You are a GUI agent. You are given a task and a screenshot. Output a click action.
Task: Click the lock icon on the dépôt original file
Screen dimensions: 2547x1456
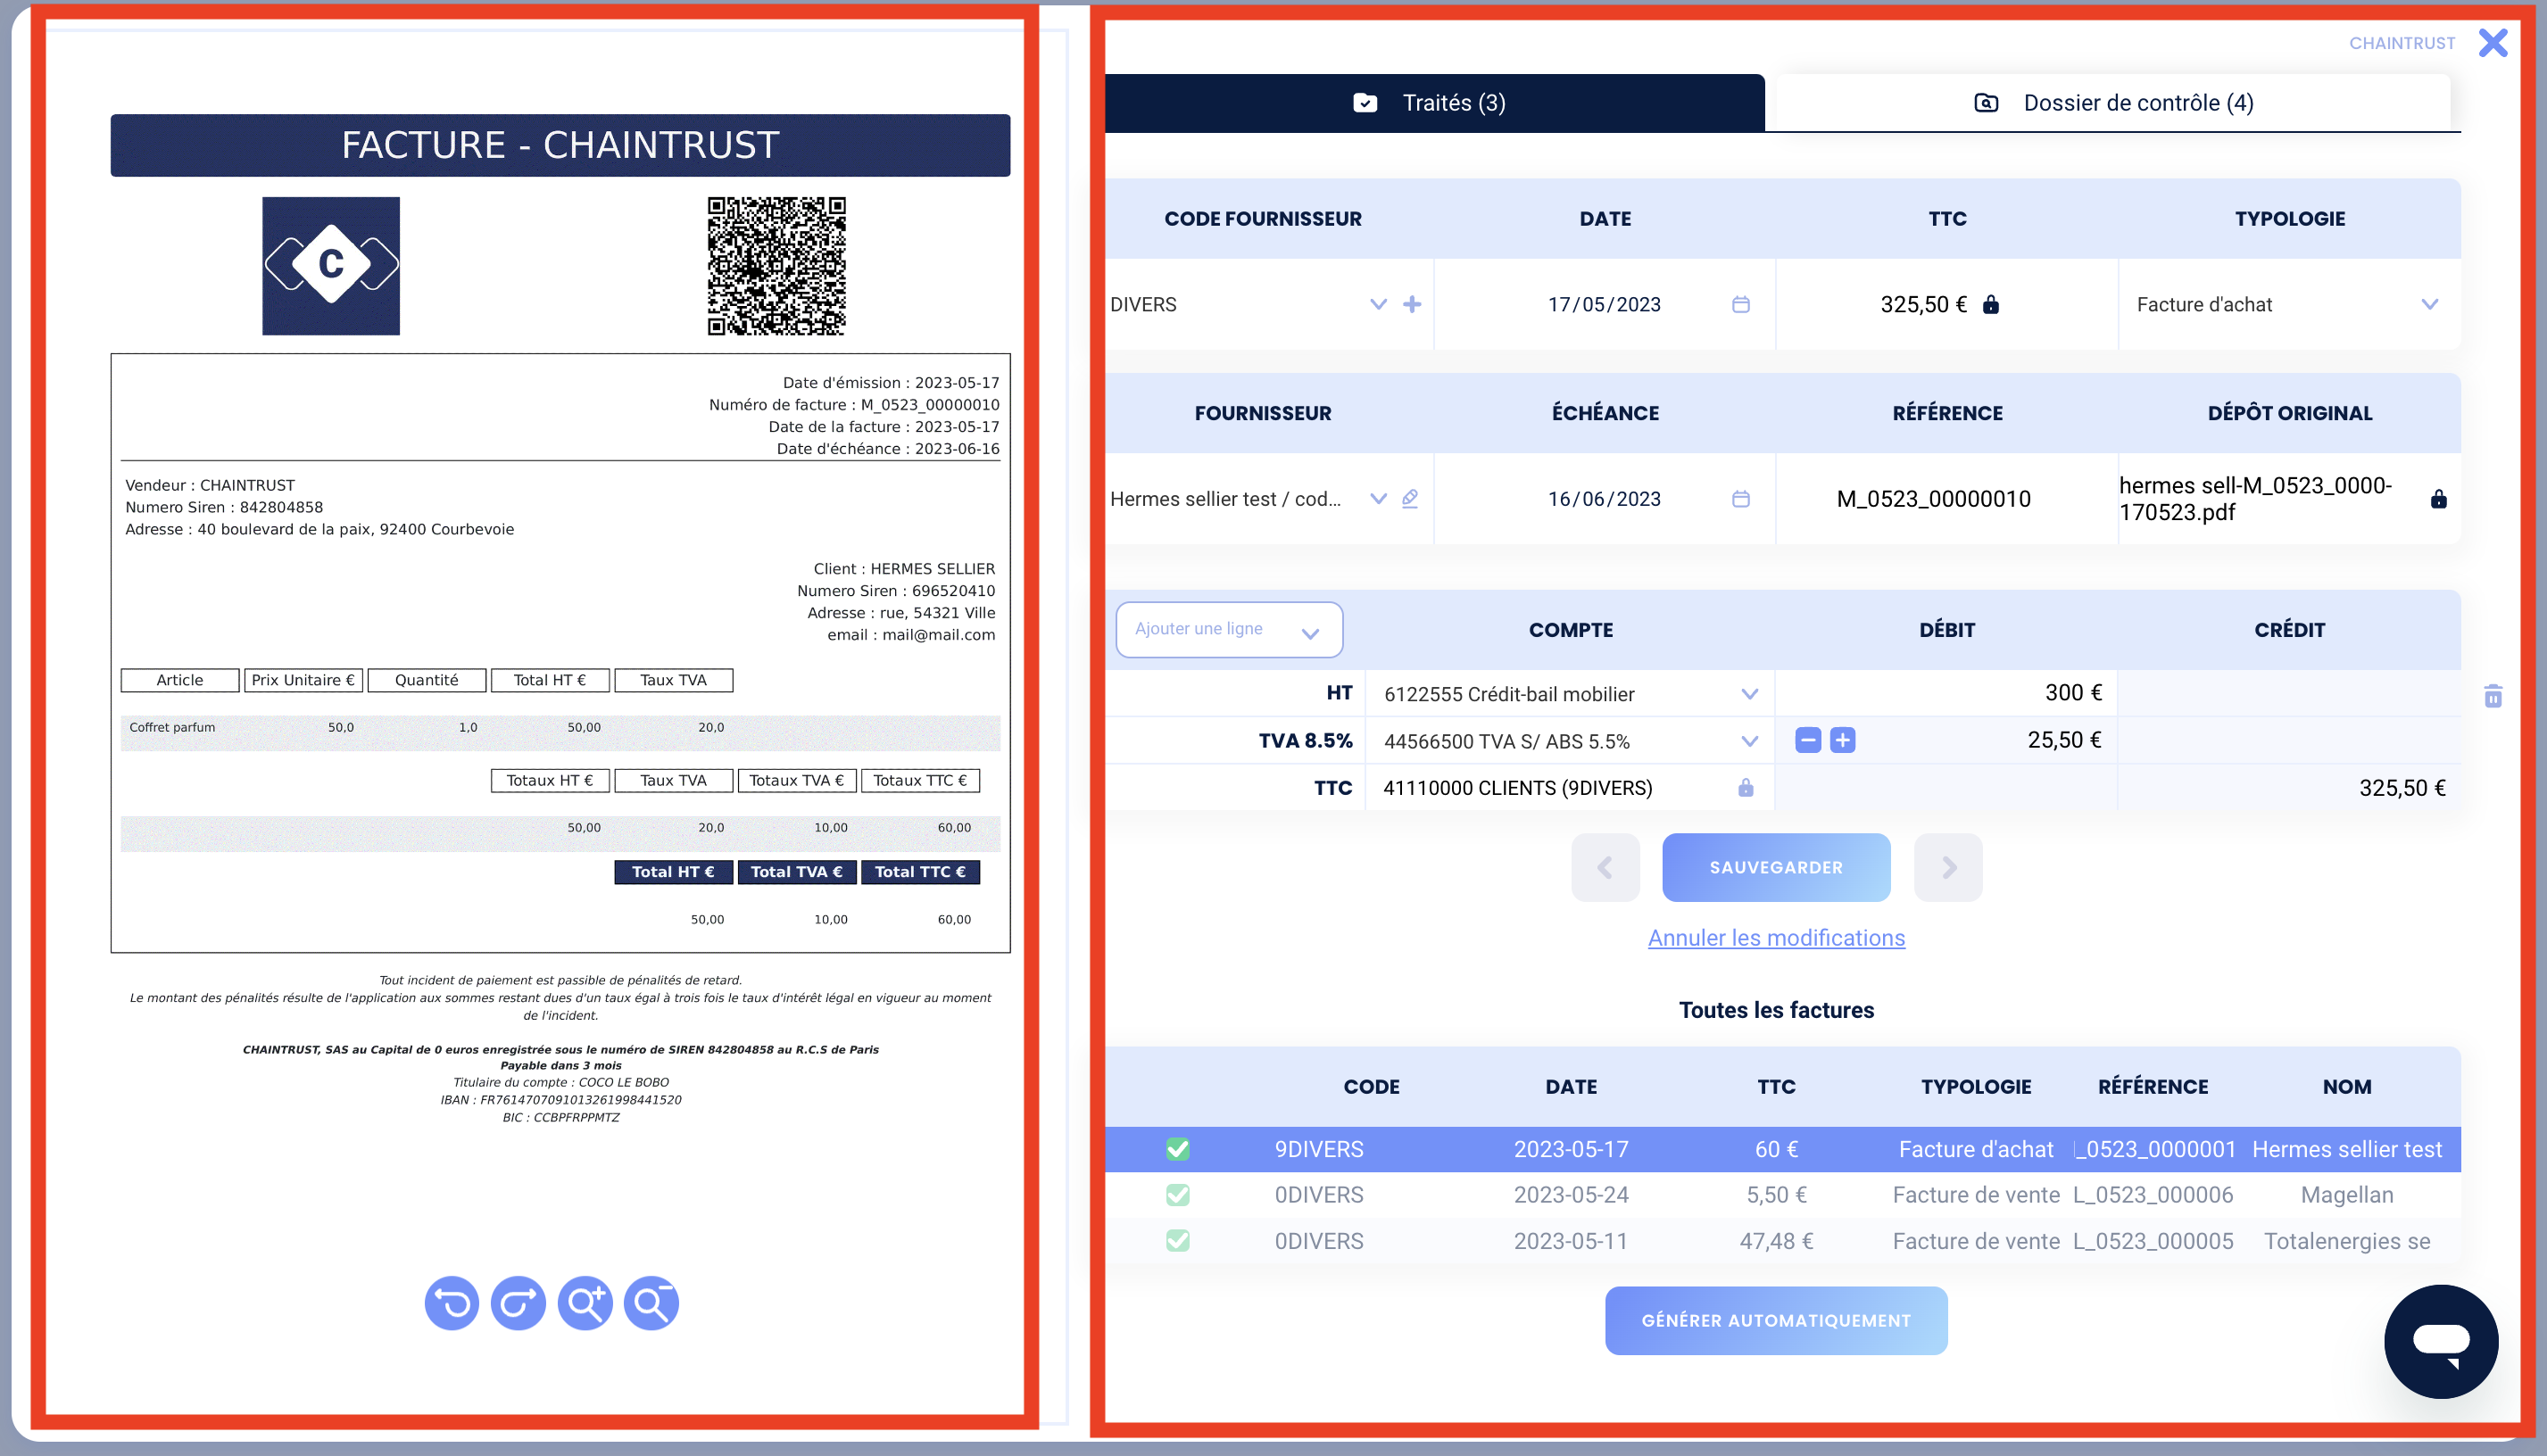[2439, 499]
